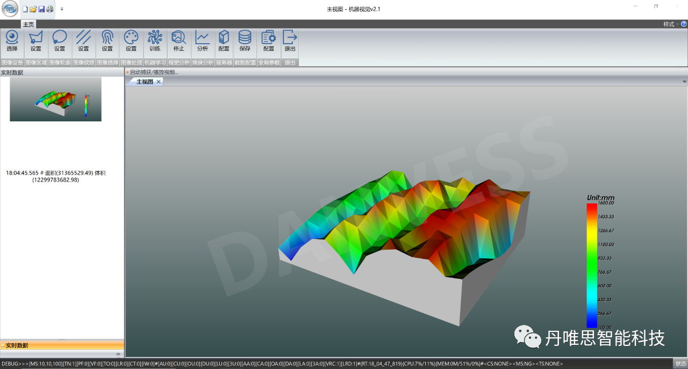Click the 选择 camera icon under 图像设备
Image resolution: width=688 pixels, height=369 pixels.
[x=12, y=41]
